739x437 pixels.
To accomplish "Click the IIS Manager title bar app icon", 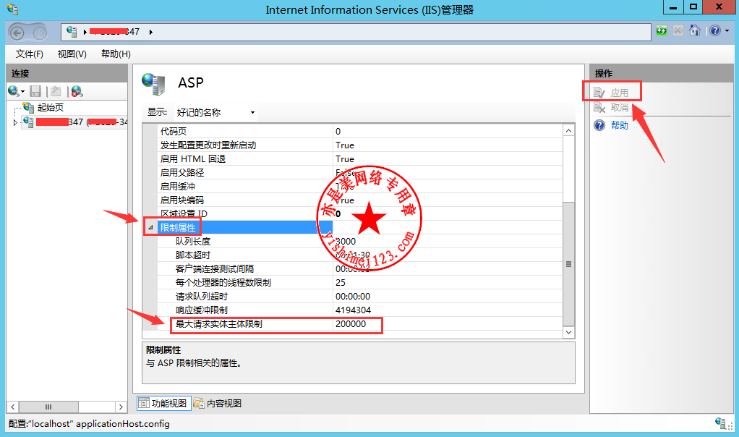I will click(12, 9).
